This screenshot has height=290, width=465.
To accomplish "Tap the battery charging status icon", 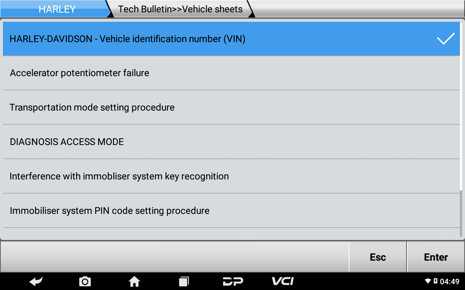I will click(436, 281).
